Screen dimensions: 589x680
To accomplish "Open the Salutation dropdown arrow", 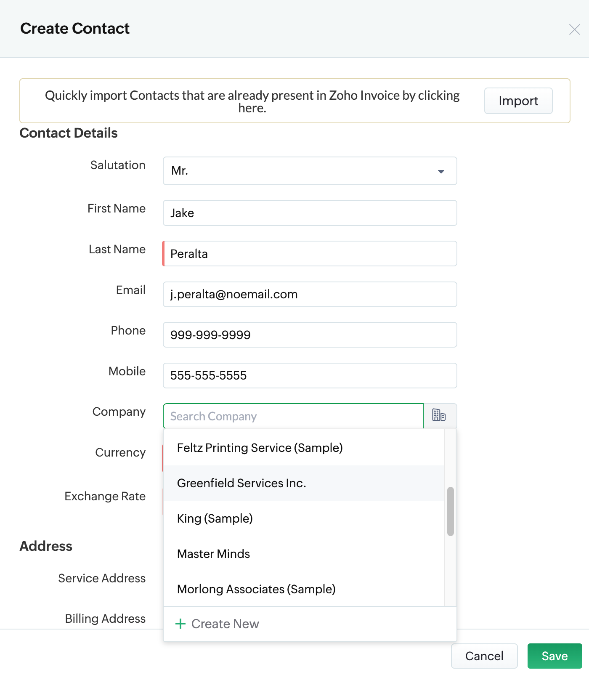I will 441,171.
